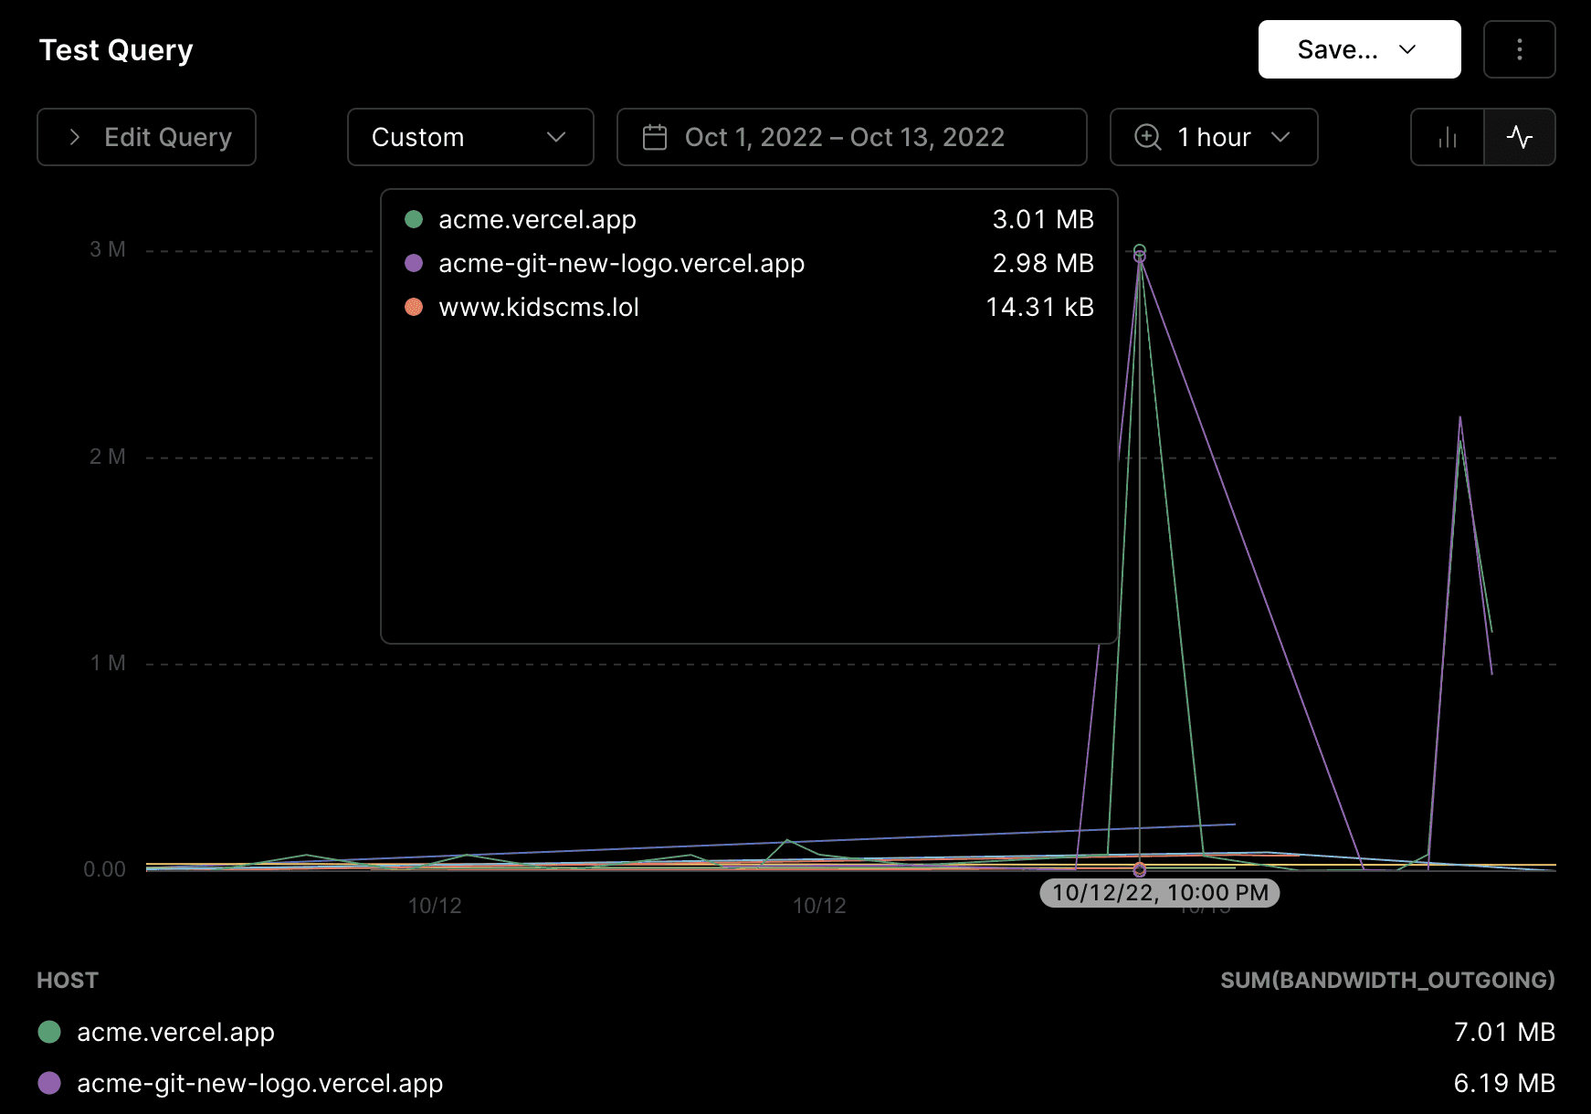Open the Save options dropdown

pos(1359,49)
